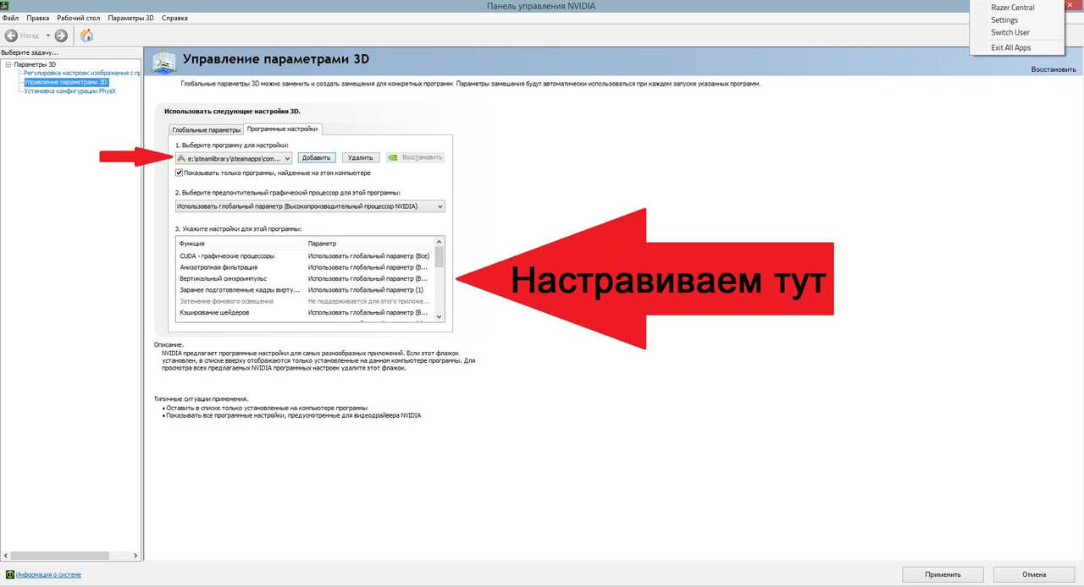Click the settings list scroll-down arrow
The height and width of the screenshot is (587, 1084).
439,315
